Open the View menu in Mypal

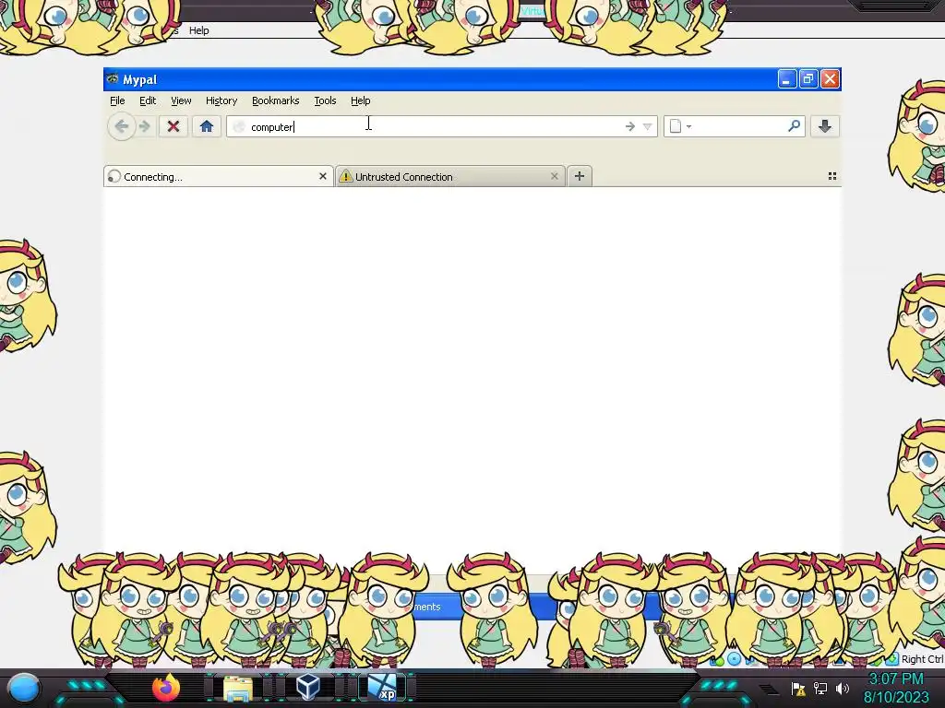click(x=181, y=100)
